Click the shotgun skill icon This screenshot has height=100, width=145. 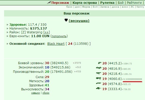(99, 83)
